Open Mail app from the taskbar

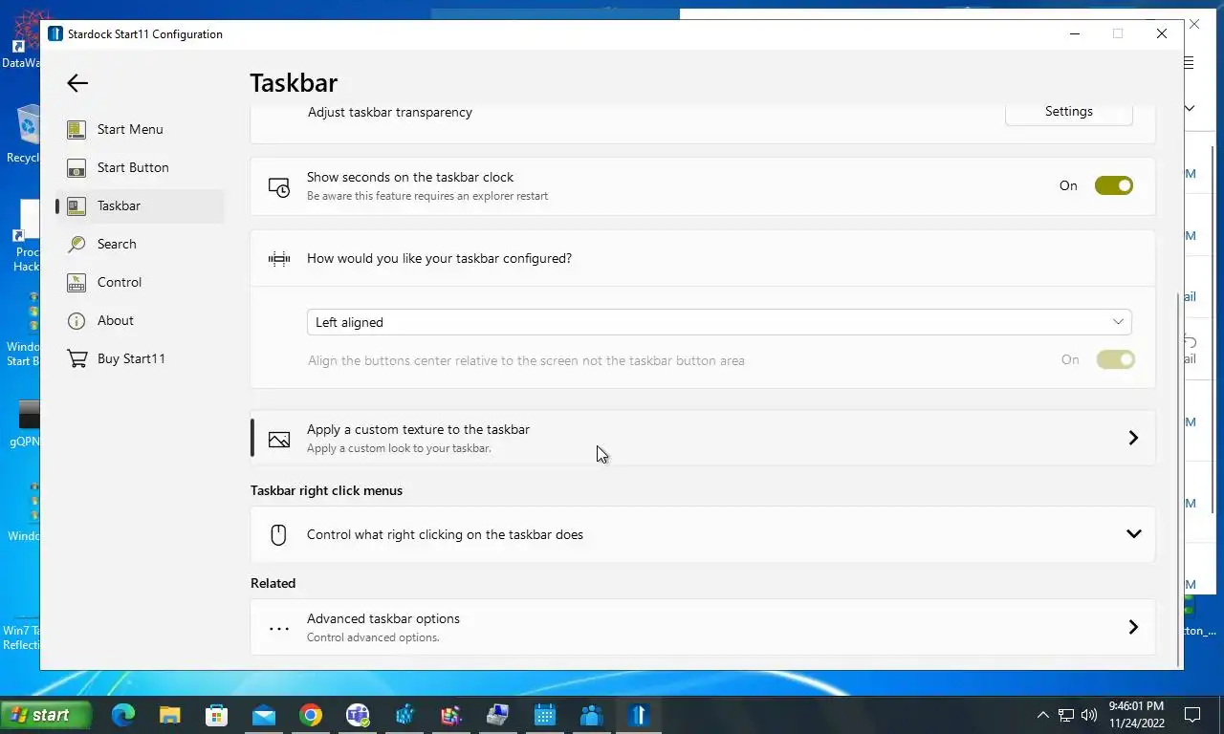coord(264,715)
